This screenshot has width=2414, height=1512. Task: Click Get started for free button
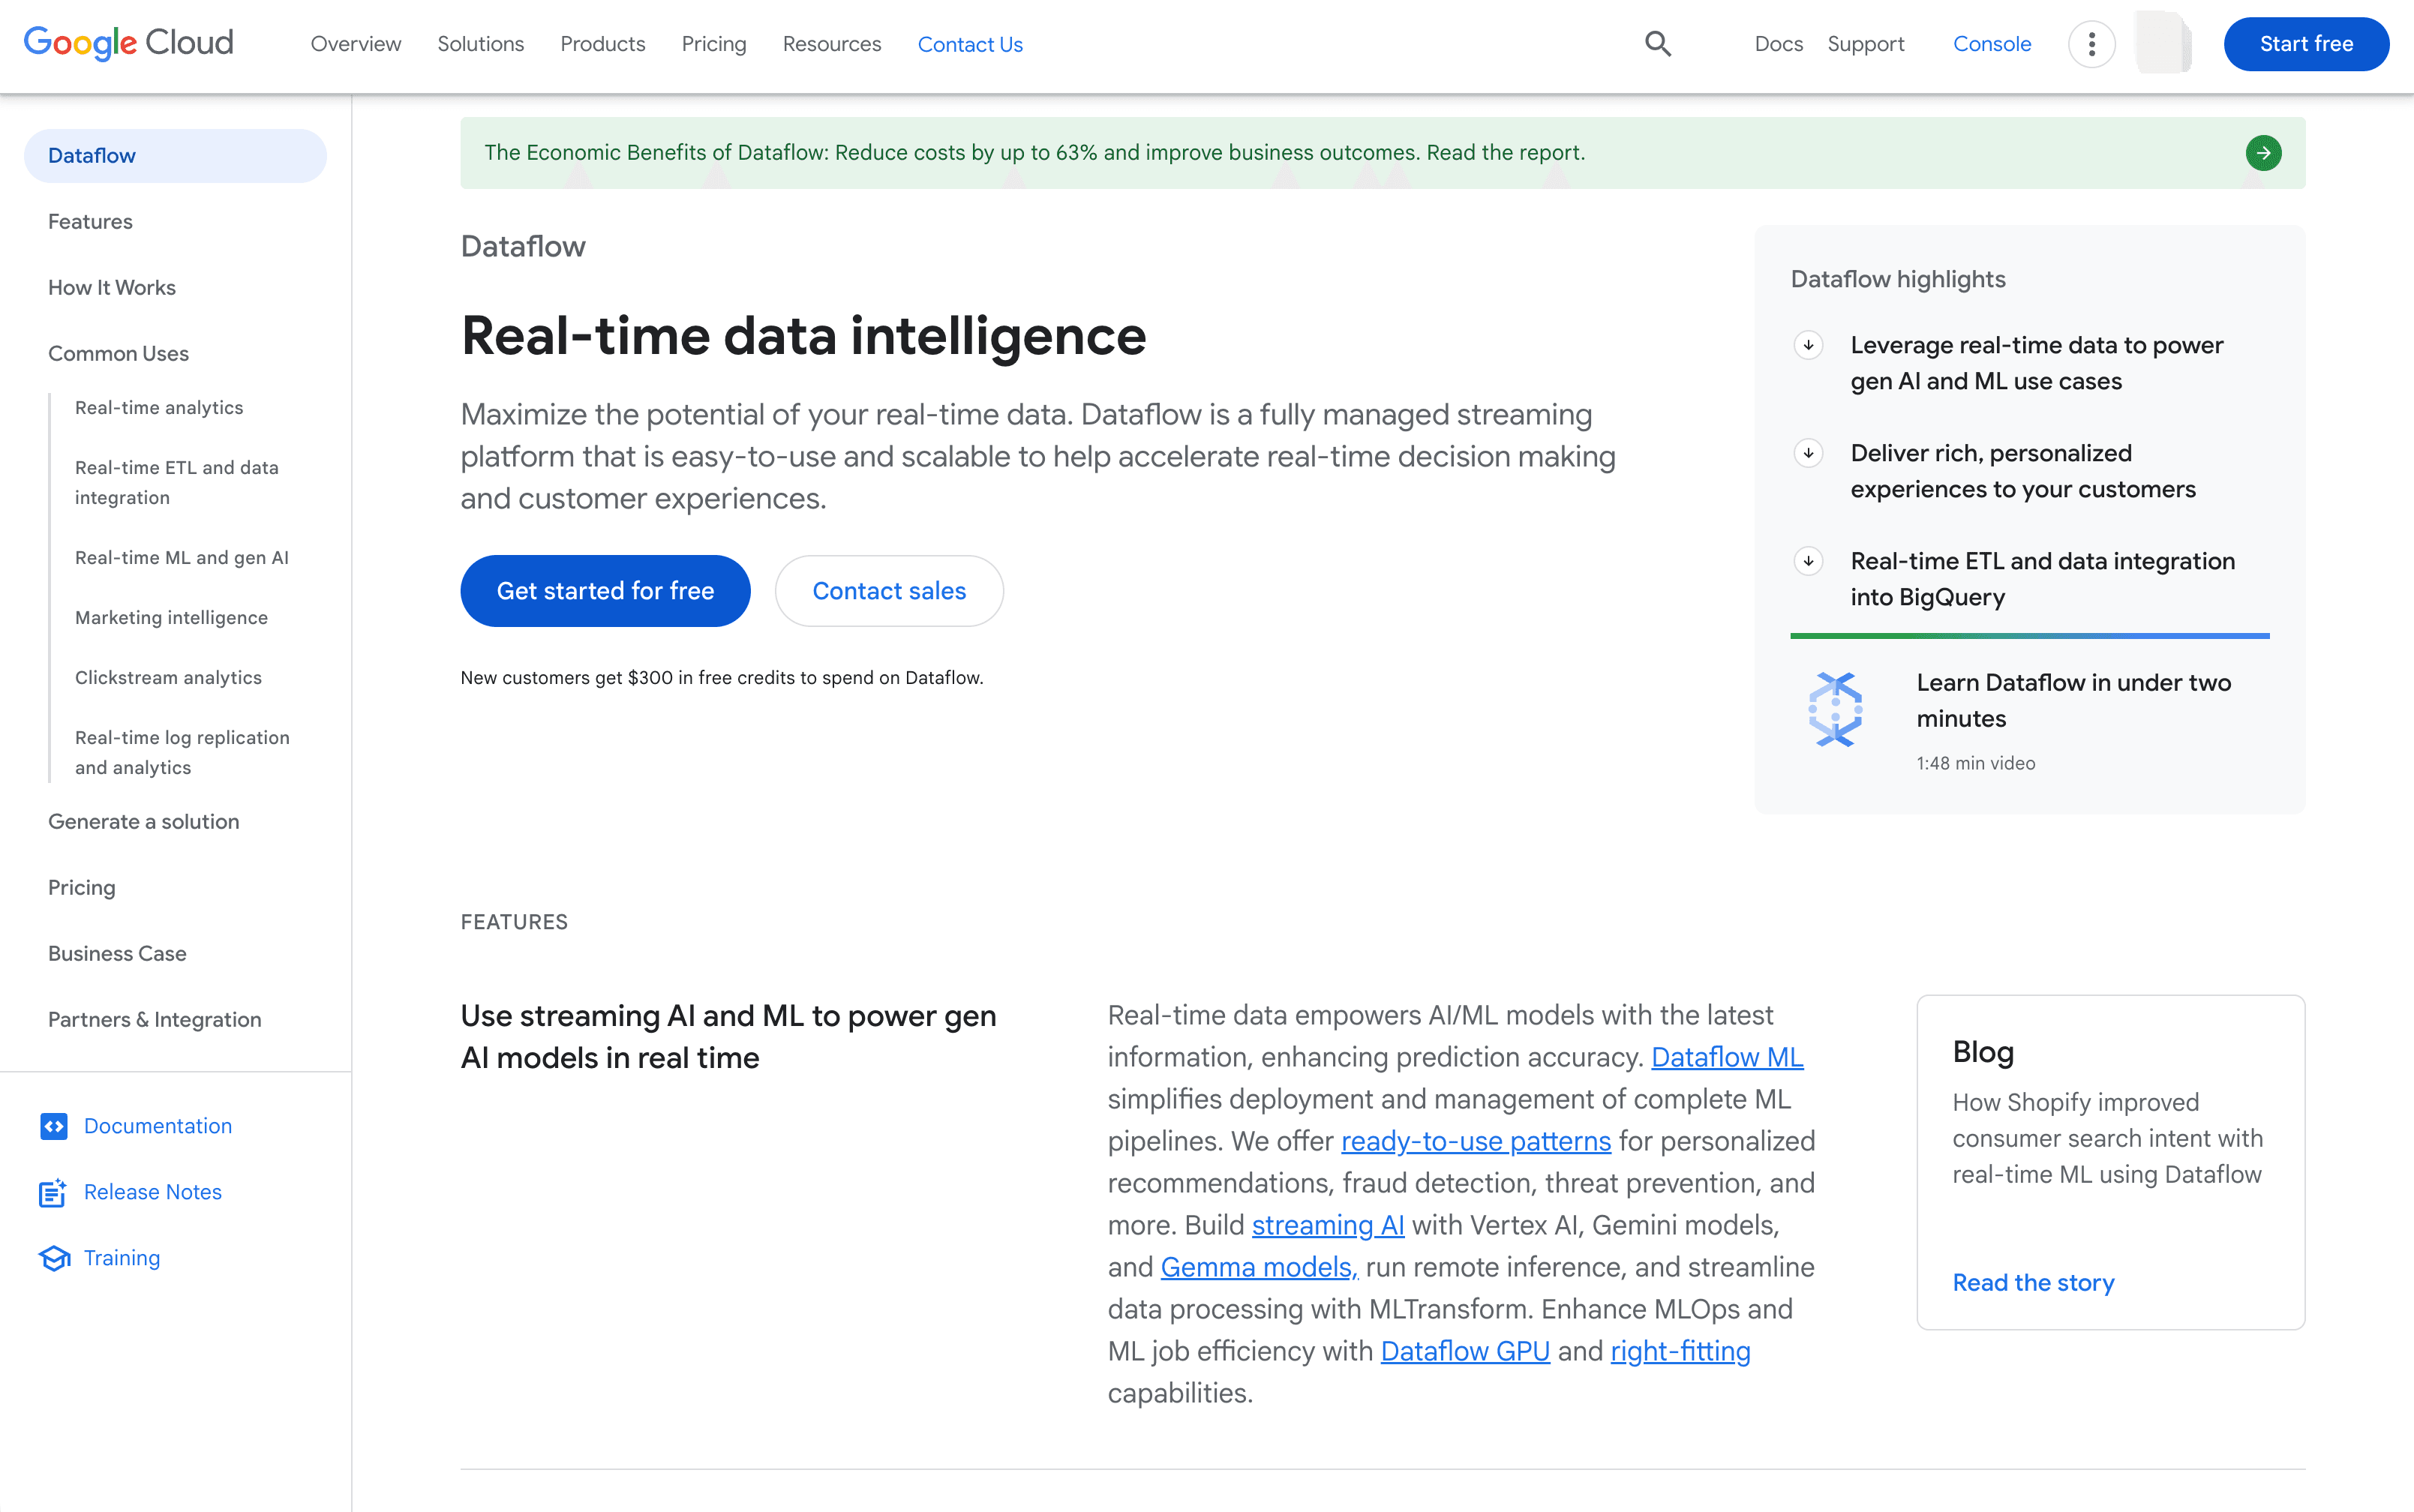pyautogui.click(x=605, y=591)
